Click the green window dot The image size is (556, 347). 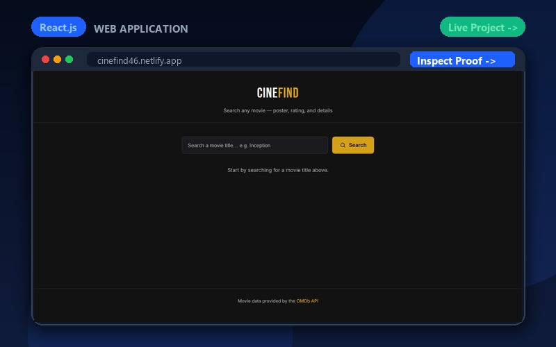click(69, 60)
